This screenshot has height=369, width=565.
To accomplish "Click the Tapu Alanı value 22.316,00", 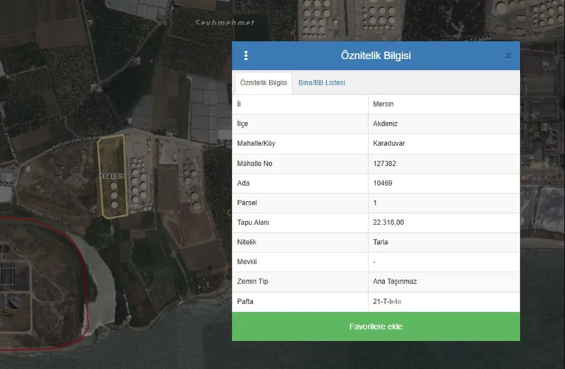I will [x=388, y=222].
